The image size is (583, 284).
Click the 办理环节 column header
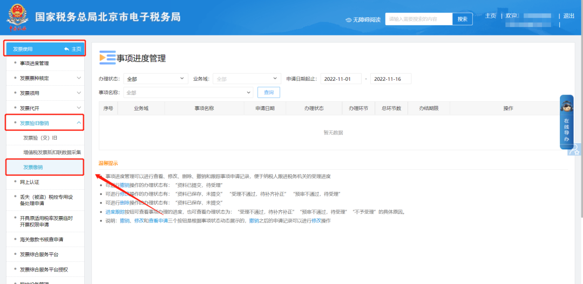tap(358, 108)
